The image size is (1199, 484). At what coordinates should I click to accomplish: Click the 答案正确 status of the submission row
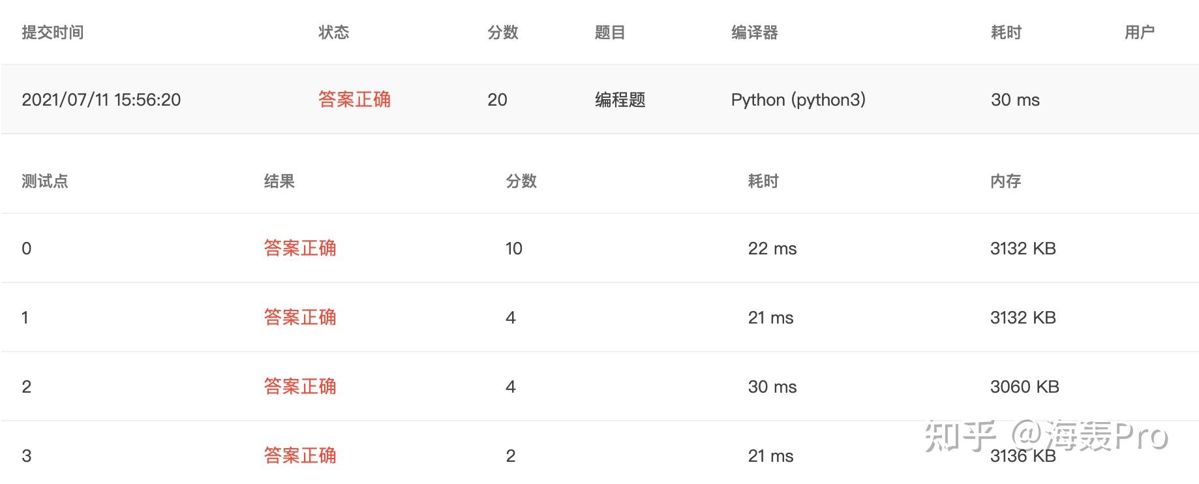click(x=354, y=100)
